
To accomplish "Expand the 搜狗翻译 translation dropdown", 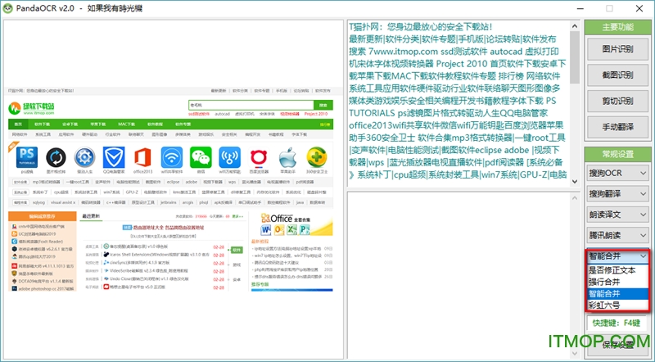I will [617, 193].
